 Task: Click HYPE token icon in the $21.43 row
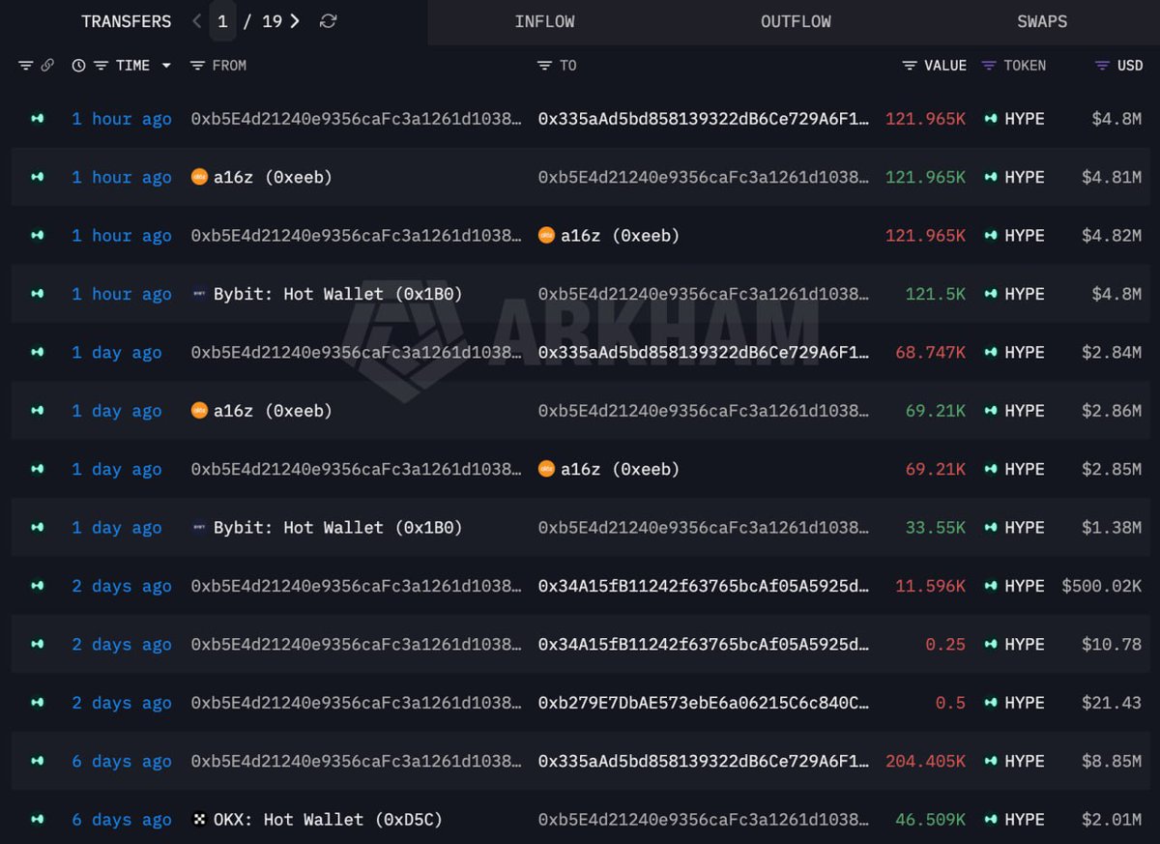[x=991, y=703]
